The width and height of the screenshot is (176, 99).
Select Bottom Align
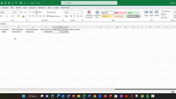[x=37, y=12]
